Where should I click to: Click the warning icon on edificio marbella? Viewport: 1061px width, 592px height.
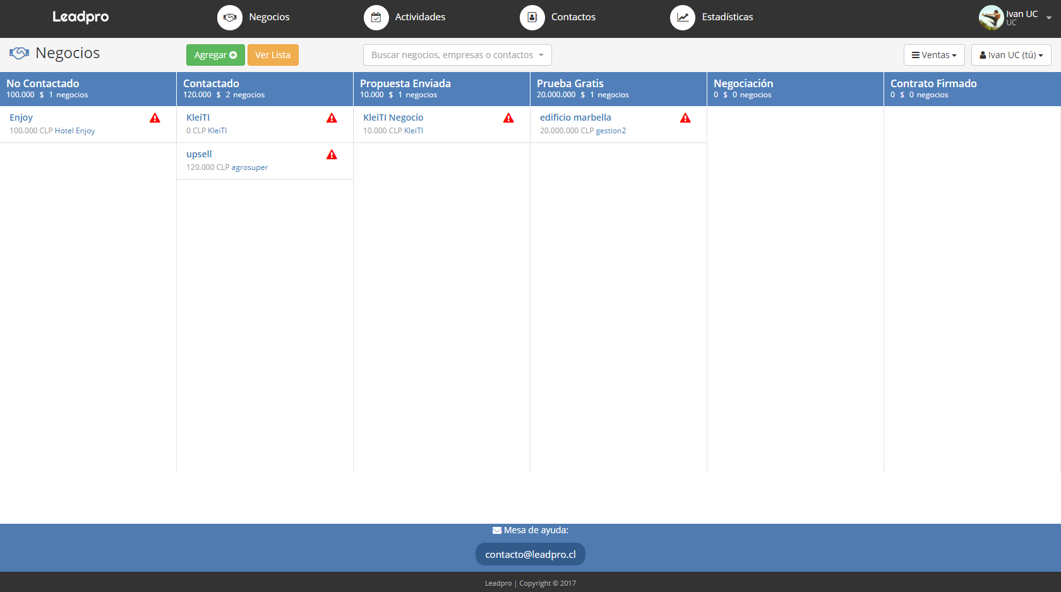[x=685, y=118]
